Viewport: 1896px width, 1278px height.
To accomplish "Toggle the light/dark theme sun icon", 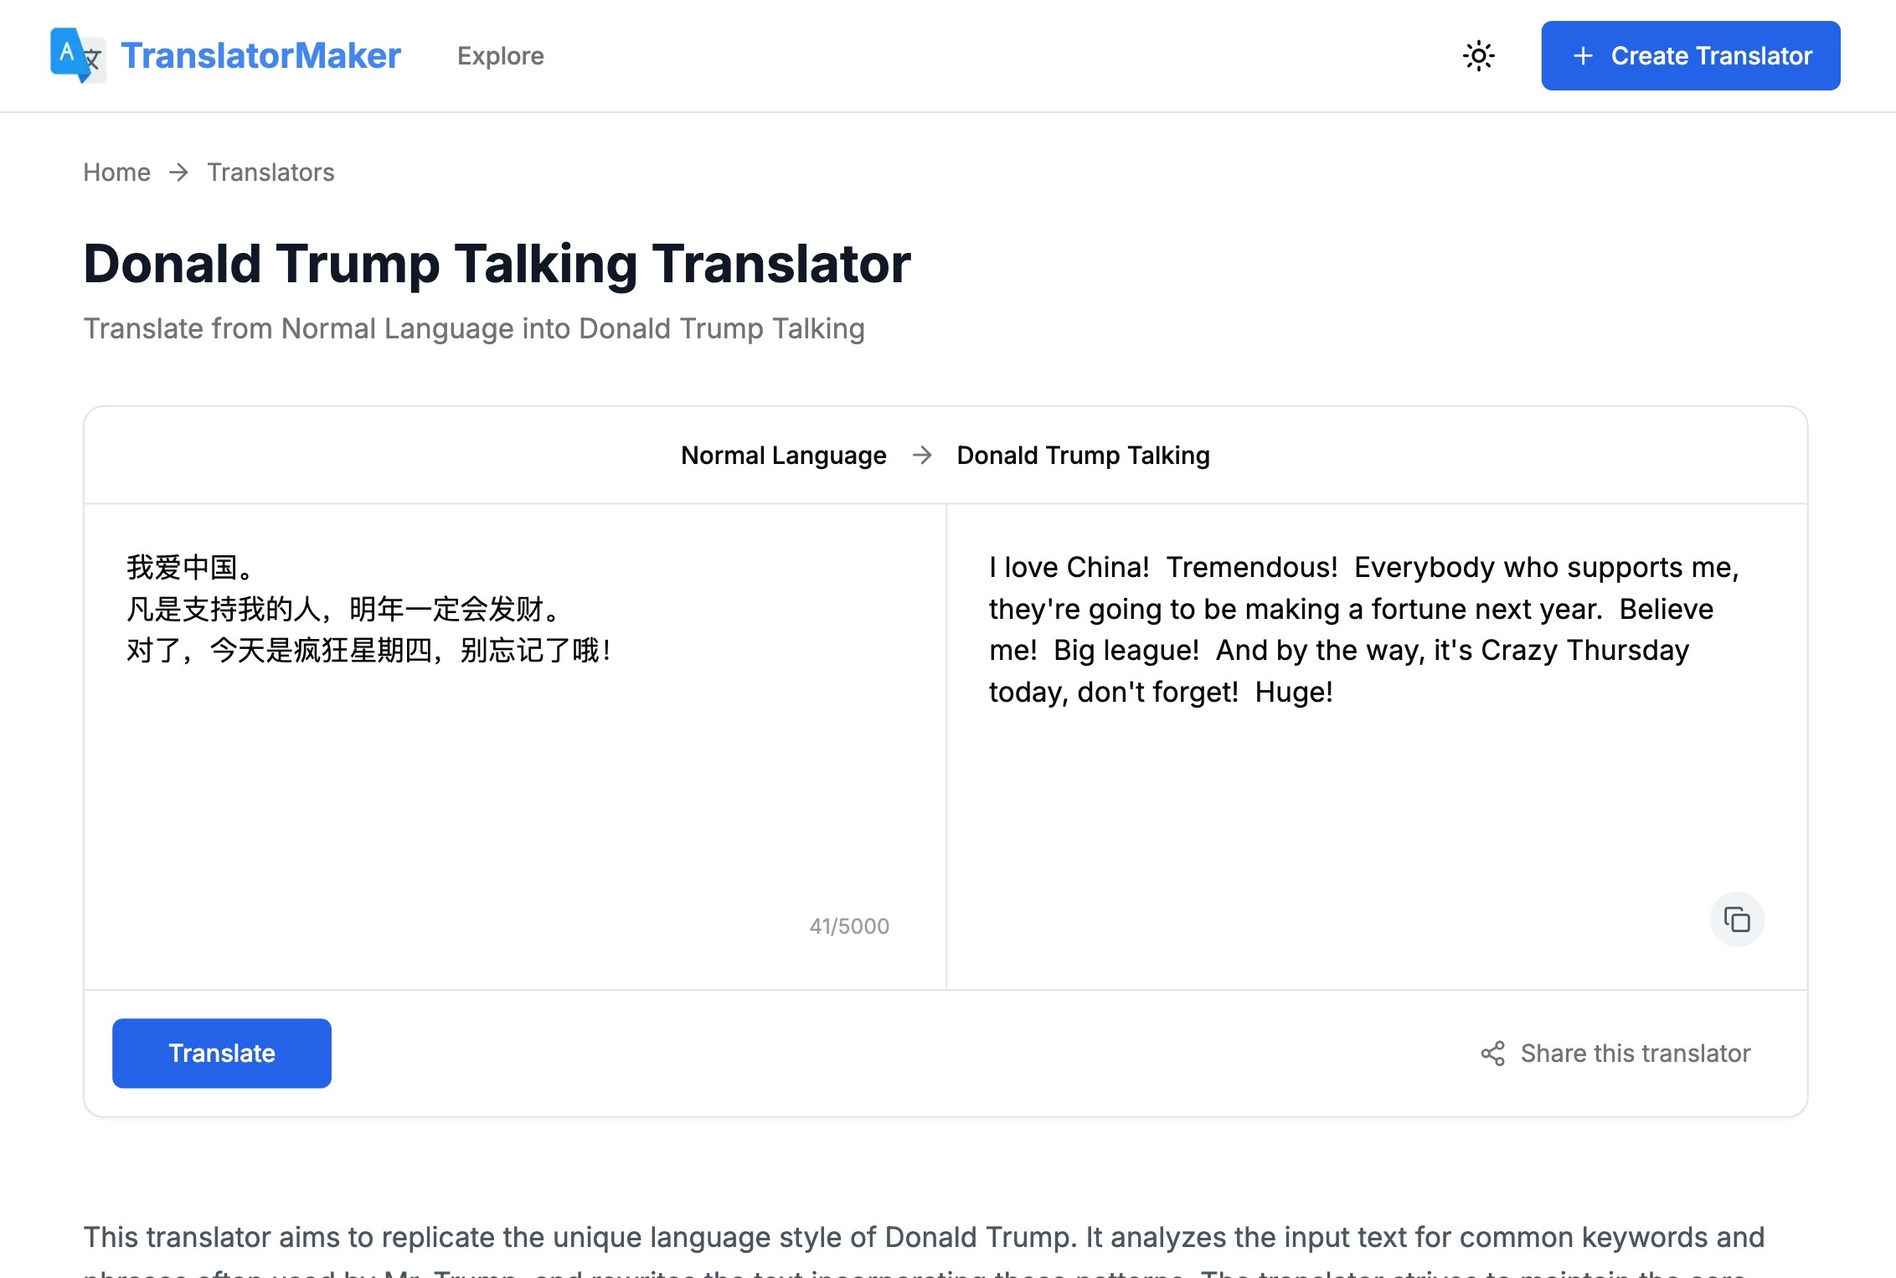I will coord(1478,56).
